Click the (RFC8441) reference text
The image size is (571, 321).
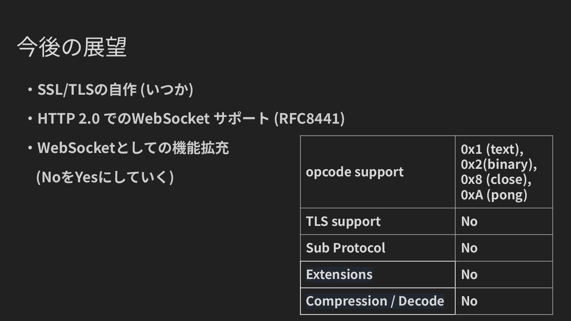309,118
